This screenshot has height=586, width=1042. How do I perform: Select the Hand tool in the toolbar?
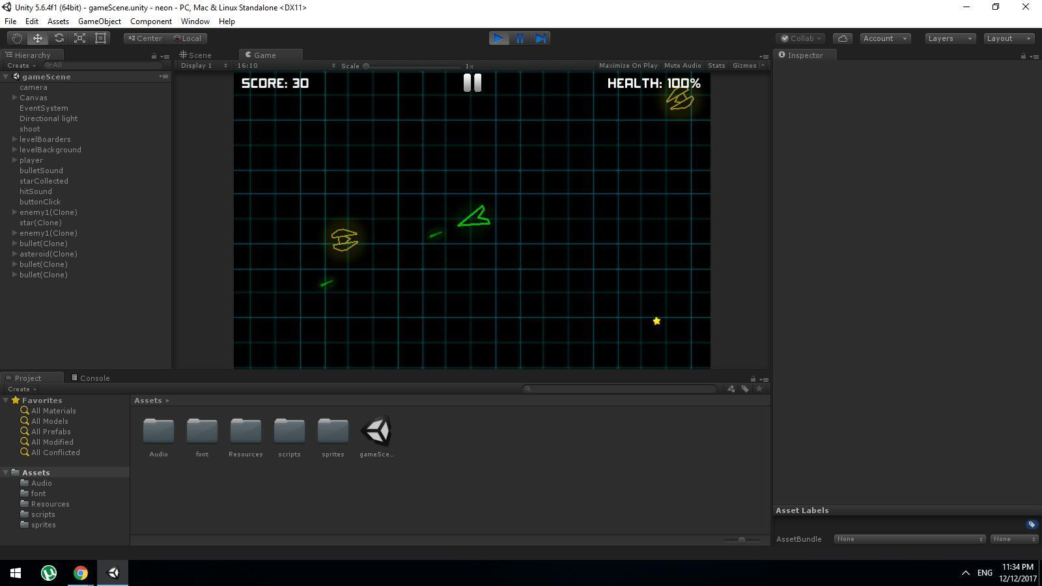[16, 38]
